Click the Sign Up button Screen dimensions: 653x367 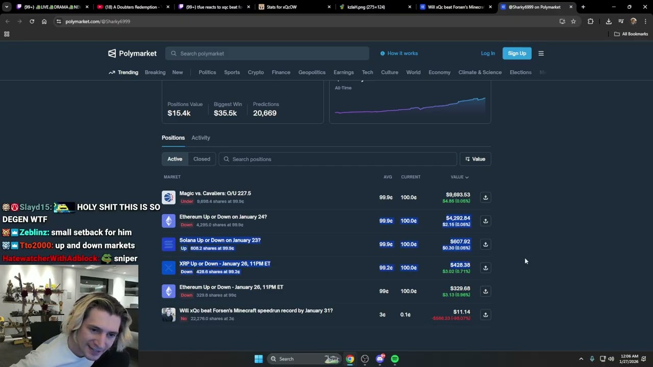click(x=517, y=54)
